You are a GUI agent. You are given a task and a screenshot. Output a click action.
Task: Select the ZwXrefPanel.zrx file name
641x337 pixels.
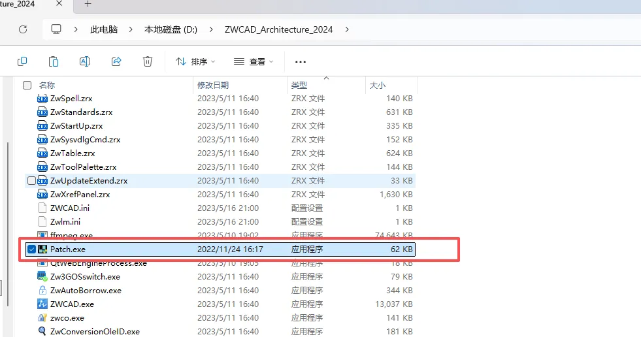click(x=80, y=194)
